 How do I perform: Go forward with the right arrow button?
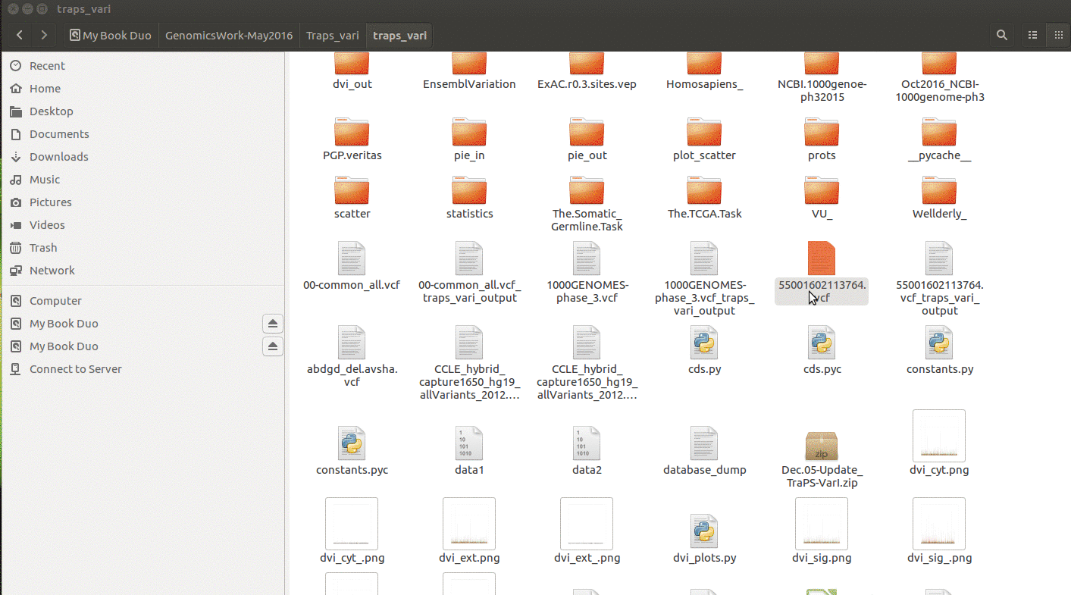44,35
